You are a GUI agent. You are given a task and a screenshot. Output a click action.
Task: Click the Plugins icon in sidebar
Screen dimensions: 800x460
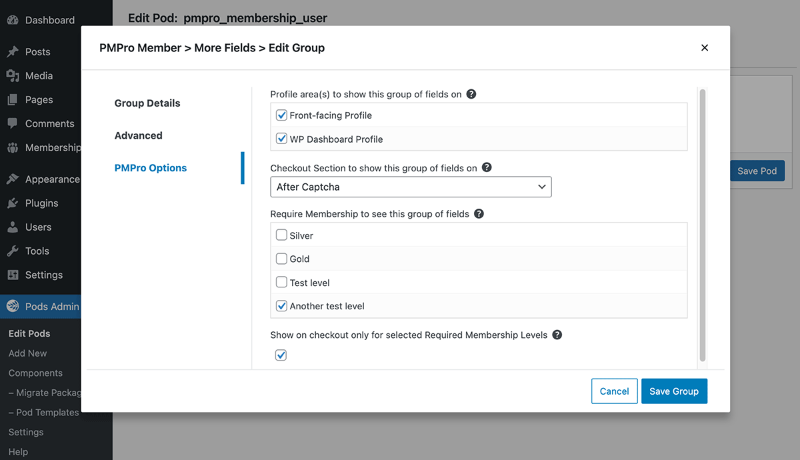coord(13,203)
